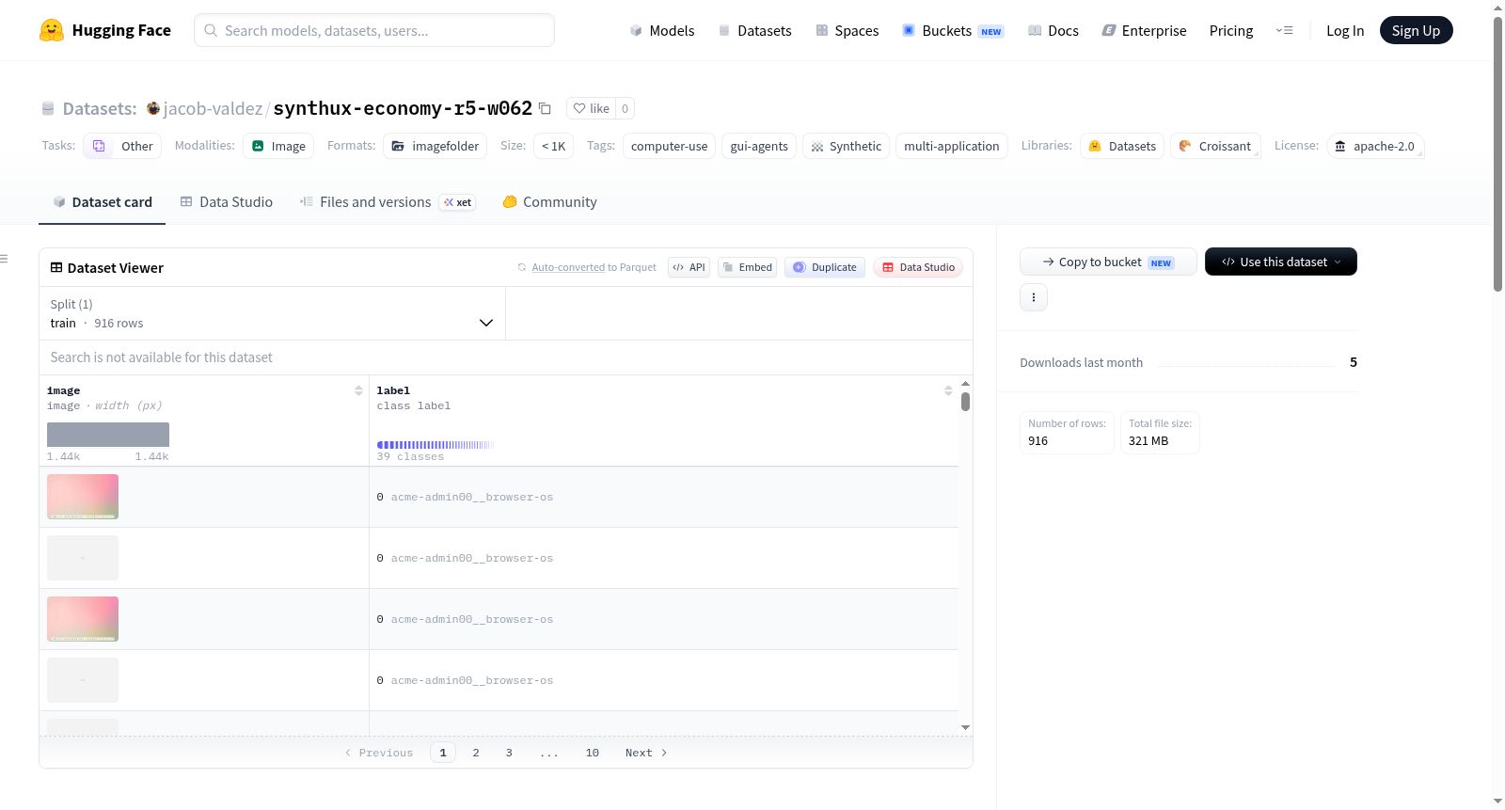Select the gui-agents tag
The height and width of the screenshot is (810, 1505).
click(759, 146)
